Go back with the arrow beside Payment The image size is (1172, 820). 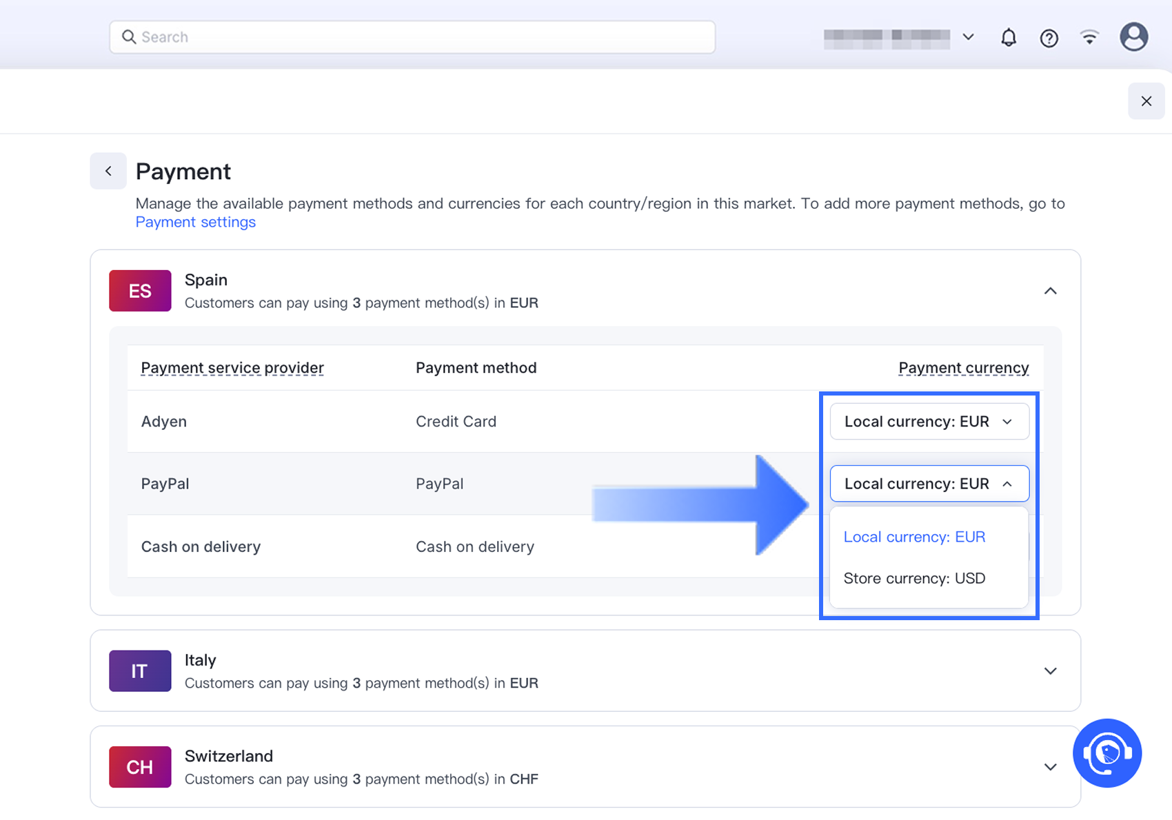[x=108, y=171]
